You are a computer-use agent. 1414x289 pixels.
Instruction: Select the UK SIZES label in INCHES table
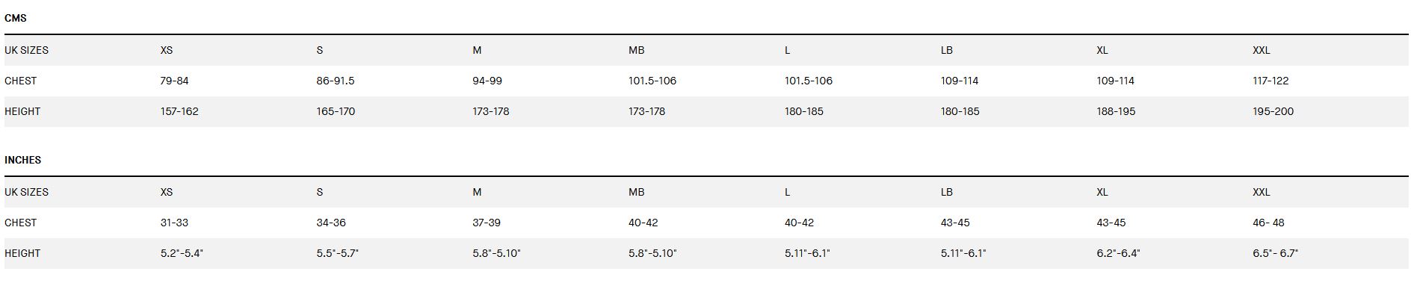click(27, 192)
